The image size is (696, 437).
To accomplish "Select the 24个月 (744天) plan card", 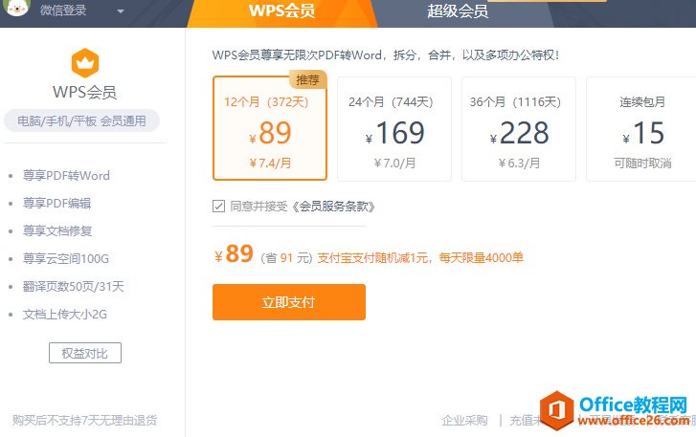I will pos(394,129).
